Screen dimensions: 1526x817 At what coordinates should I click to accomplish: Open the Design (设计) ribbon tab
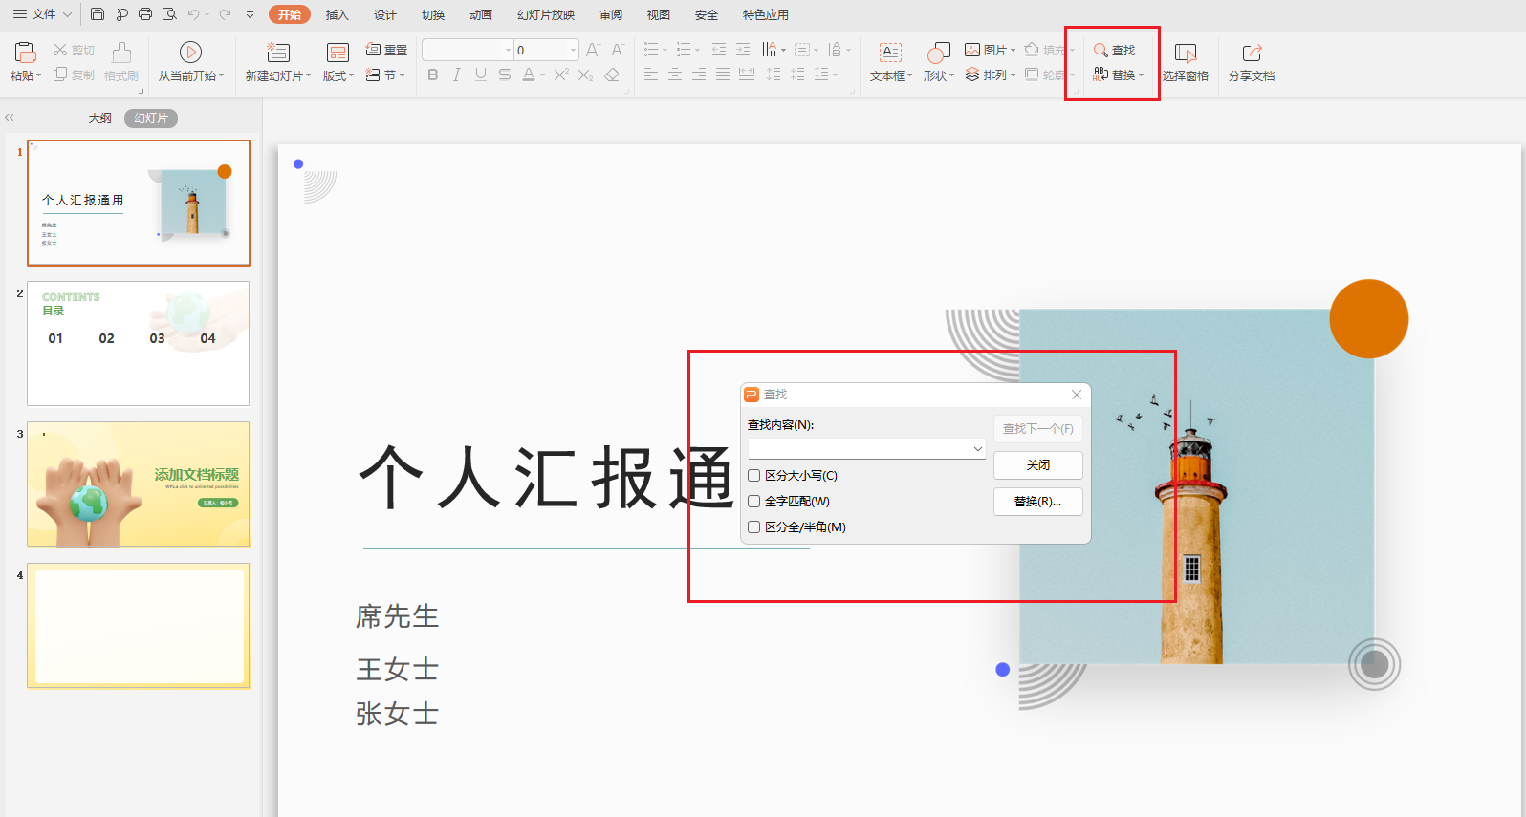pos(384,14)
